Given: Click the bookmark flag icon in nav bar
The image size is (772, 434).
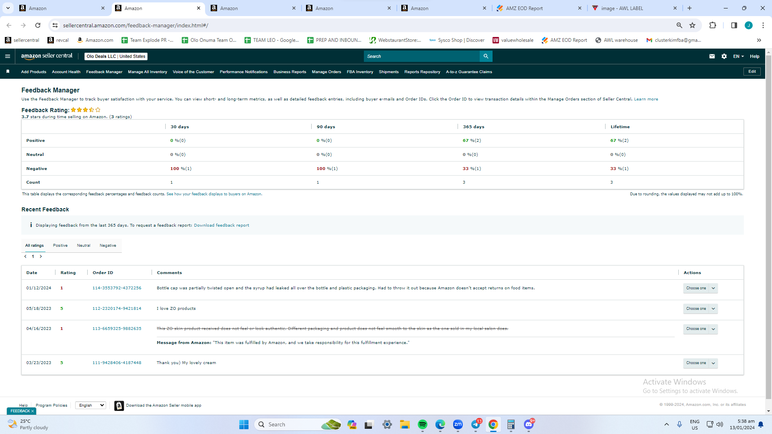Looking at the screenshot, I should [x=8, y=72].
